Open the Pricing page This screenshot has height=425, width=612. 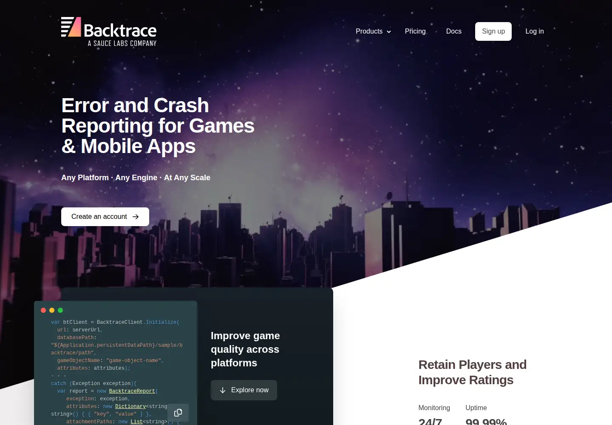pos(415,31)
